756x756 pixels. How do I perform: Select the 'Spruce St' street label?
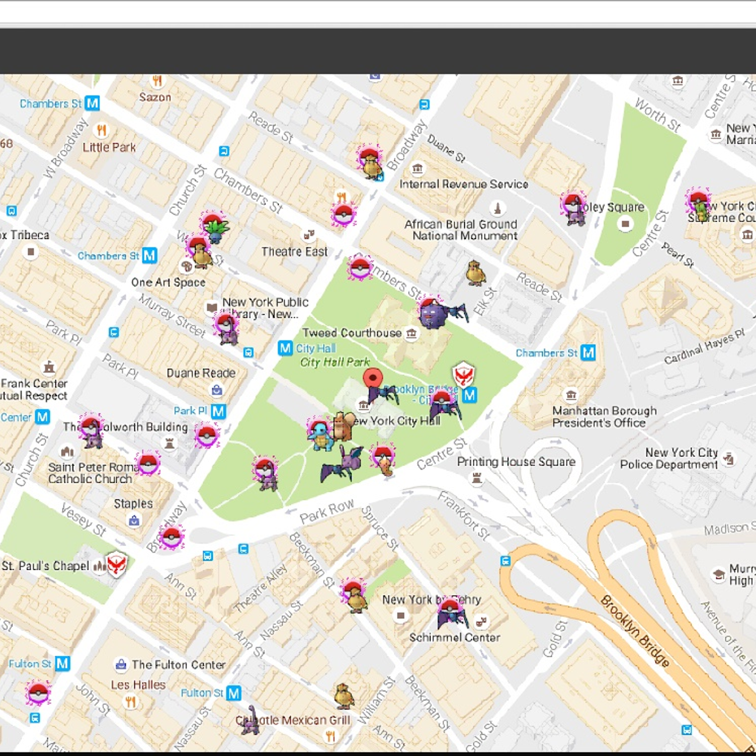380,528
